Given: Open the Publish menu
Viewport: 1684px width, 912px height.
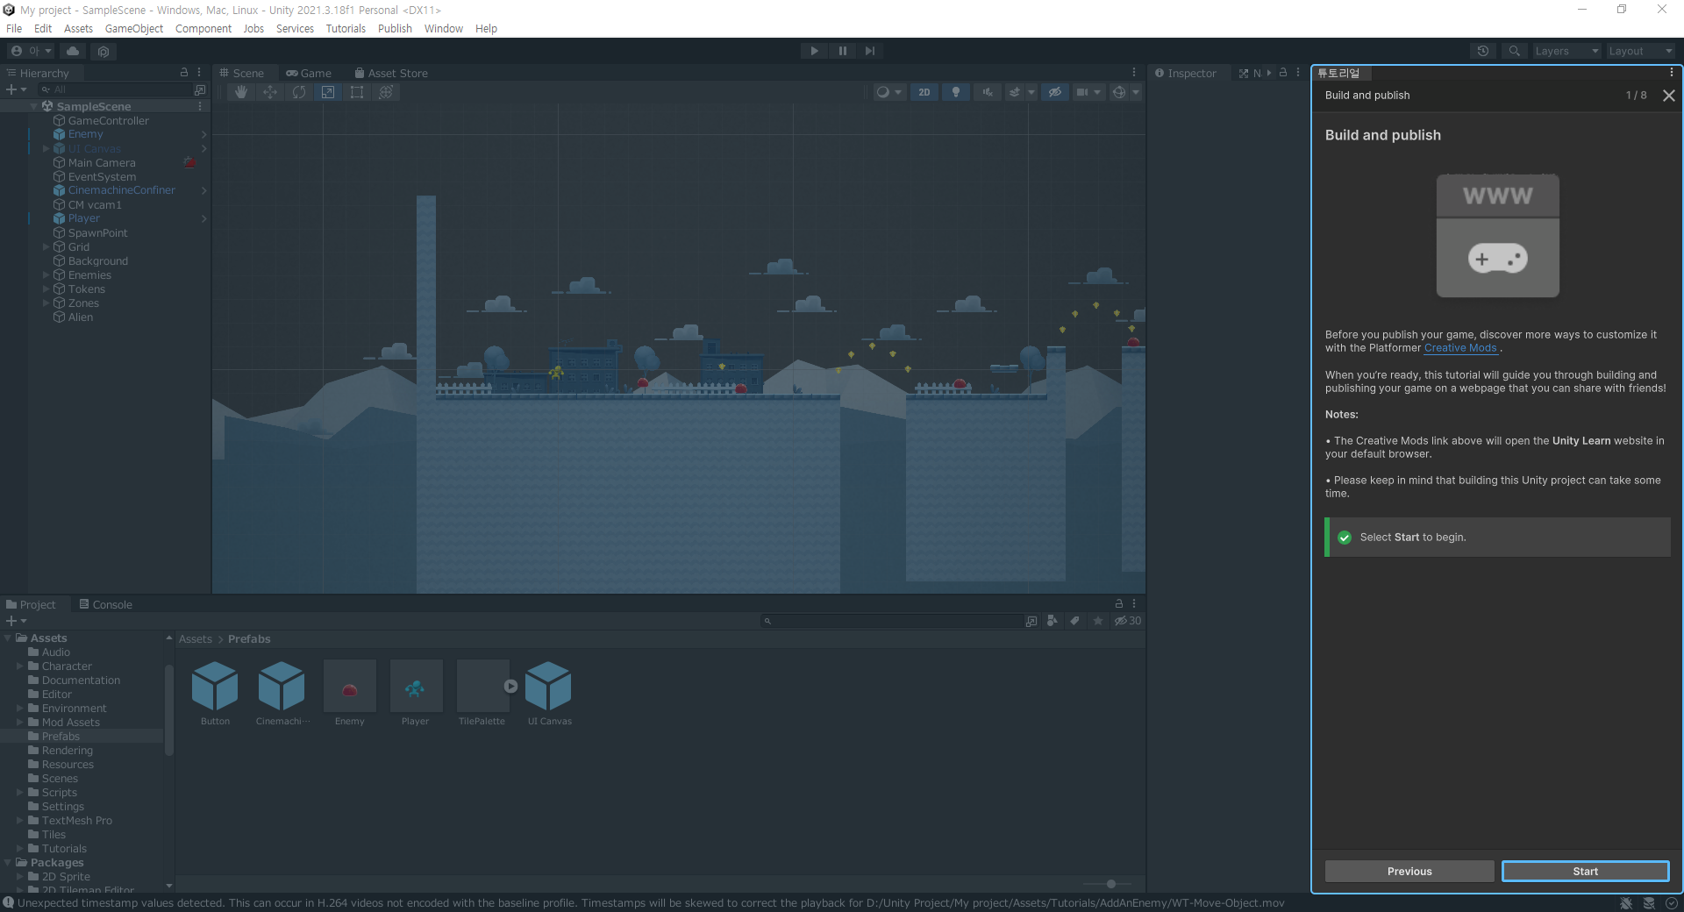Looking at the screenshot, I should tap(395, 29).
